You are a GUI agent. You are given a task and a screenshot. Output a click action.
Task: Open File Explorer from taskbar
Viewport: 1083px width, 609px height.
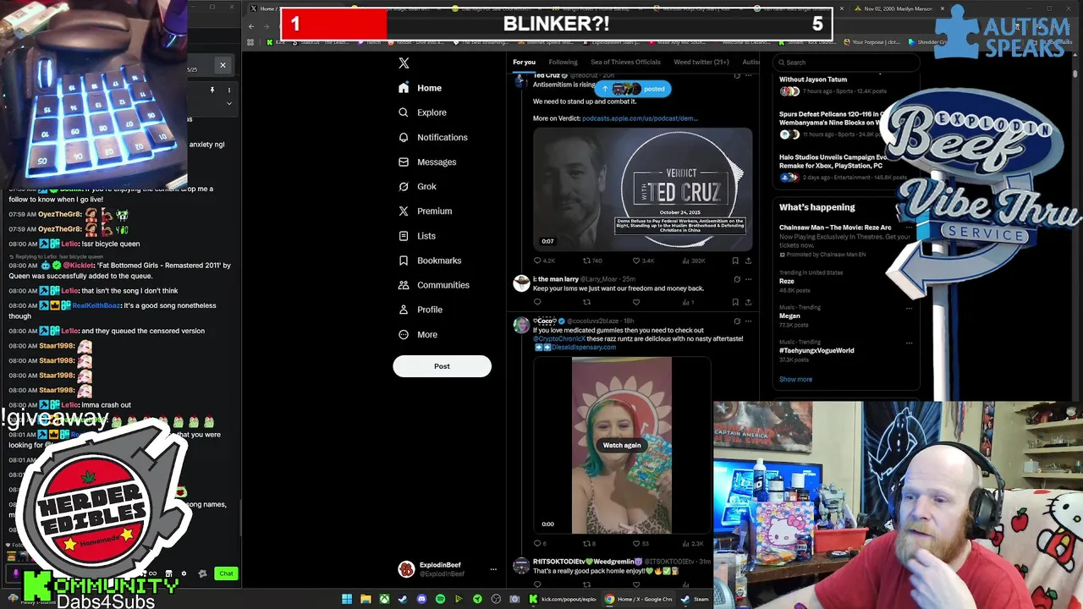366,599
